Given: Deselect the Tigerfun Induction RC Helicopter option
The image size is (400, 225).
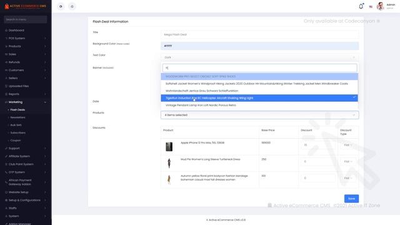Looking at the screenshot, I should 259,98.
